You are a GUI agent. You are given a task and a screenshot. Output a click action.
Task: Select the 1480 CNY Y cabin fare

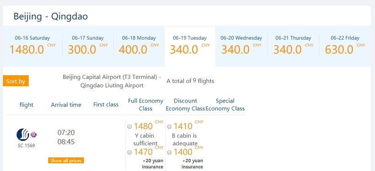[129, 126]
